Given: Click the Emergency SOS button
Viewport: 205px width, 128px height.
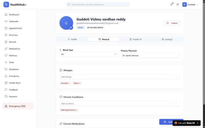Looking at the screenshot, I should point(18,106).
